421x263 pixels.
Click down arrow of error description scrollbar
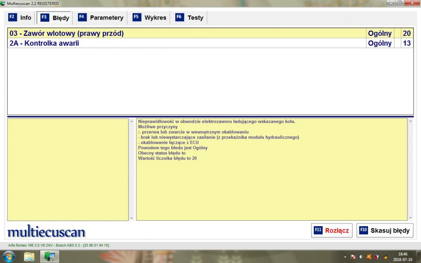pyautogui.click(x=410, y=218)
